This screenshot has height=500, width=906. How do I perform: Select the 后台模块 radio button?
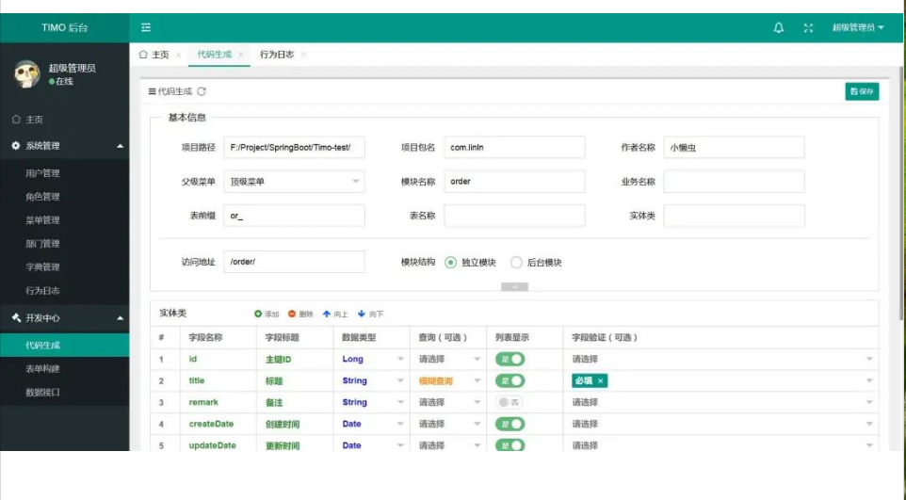516,263
